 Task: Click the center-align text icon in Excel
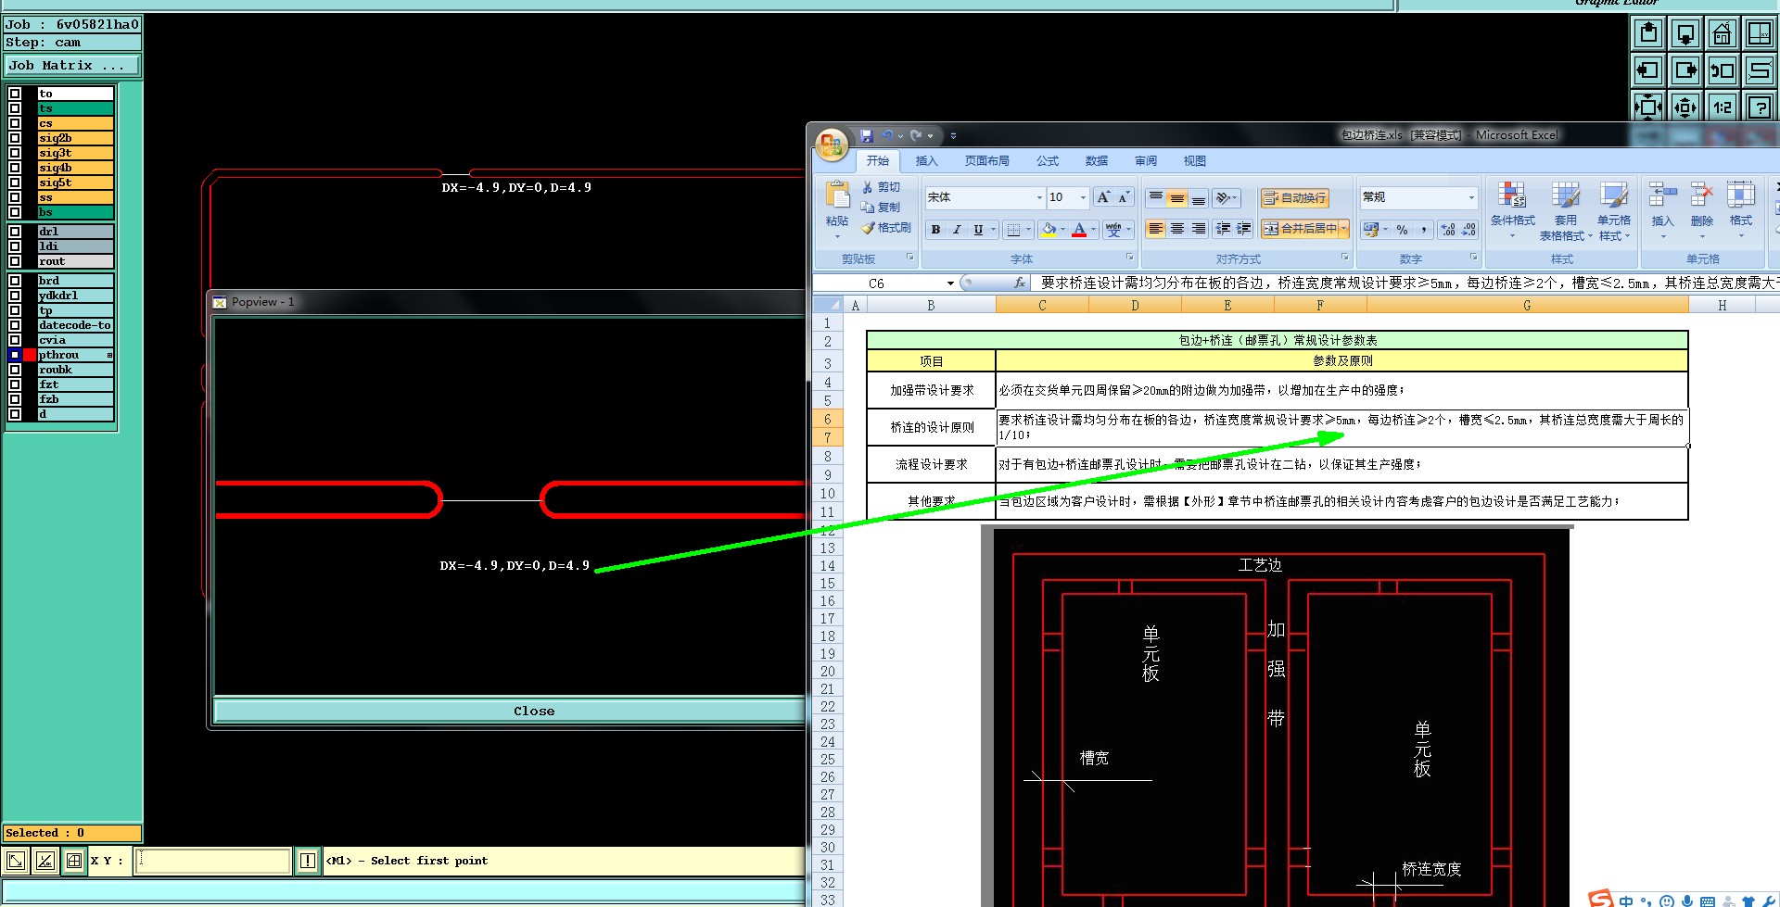tap(1177, 229)
